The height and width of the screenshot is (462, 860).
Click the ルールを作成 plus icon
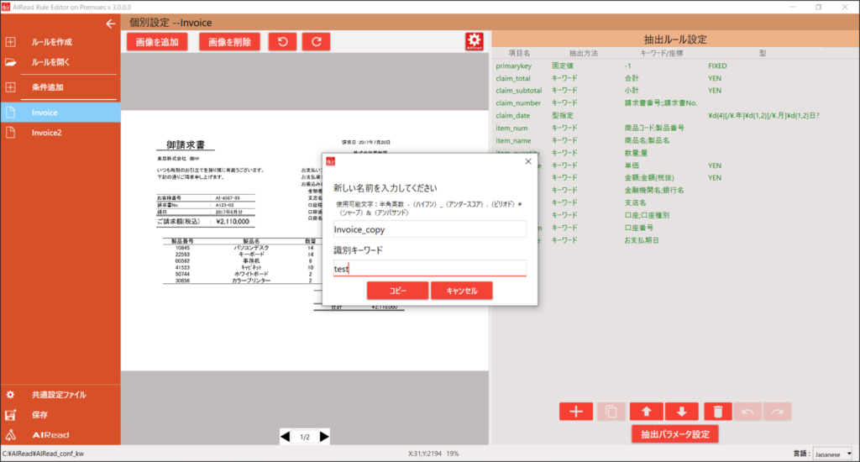tap(10, 42)
